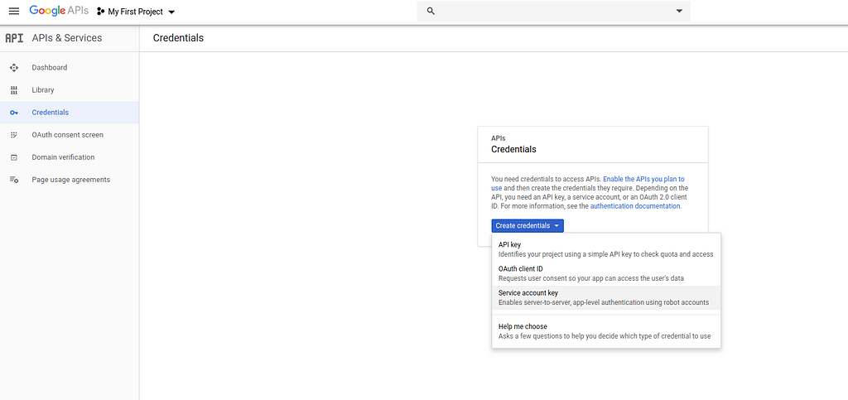This screenshot has width=848, height=400.
Task: Open Dashboard page in sidebar
Action: pos(70,68)
